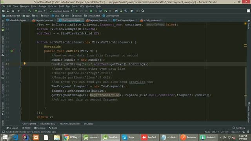Click the Save All toolbar icon
Screen dimensions: 251x141
8,11
